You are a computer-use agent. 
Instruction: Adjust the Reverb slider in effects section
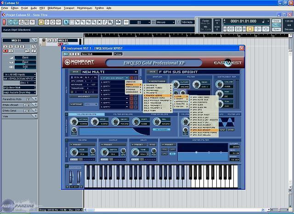pyautogui.click(x=83, y=159)
